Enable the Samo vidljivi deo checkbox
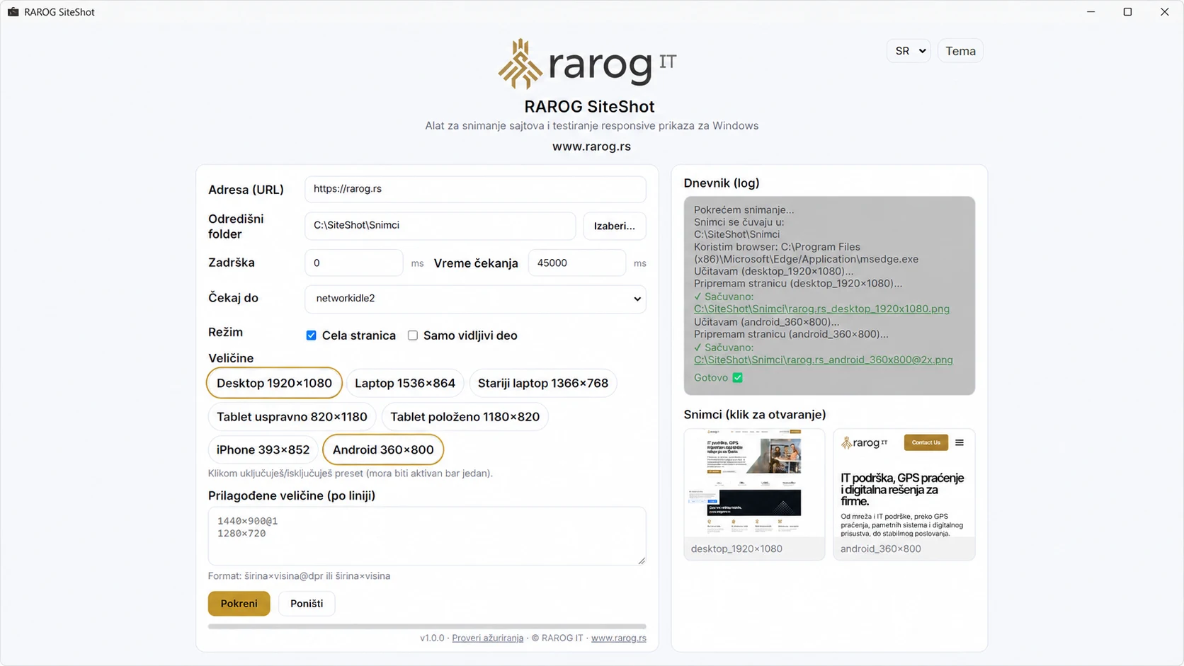The image size is (1184, 666). 413,335
